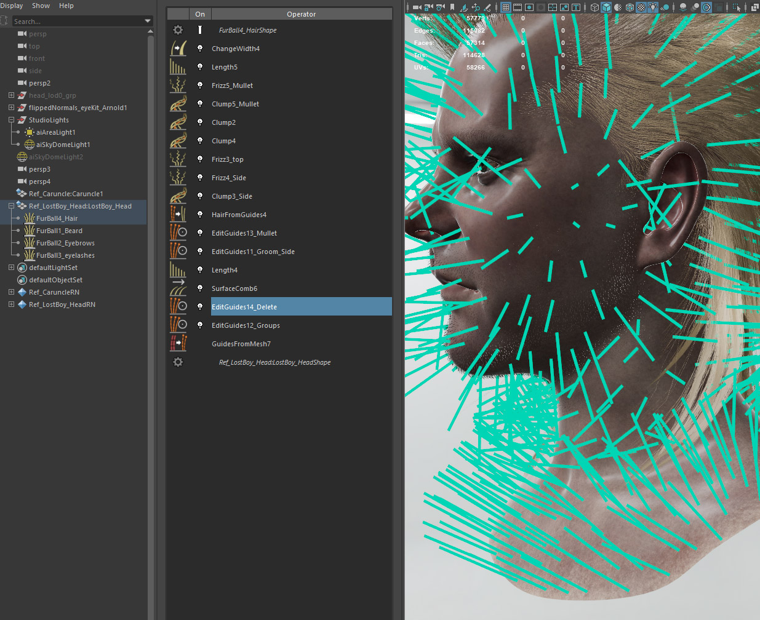Turn off EditGuides12_Groups operator bulb

(x=200, y=325)
